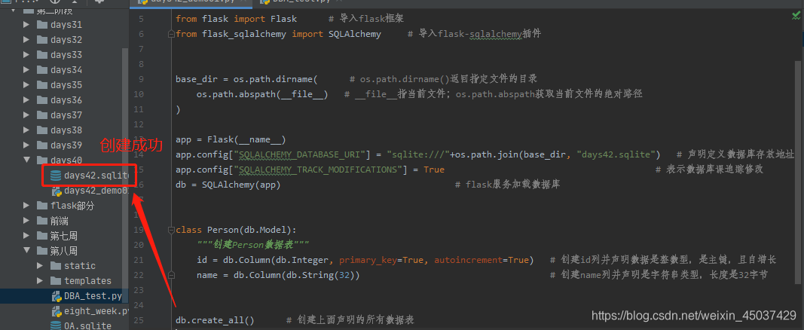Click the templates folder icon

point(55,281)
